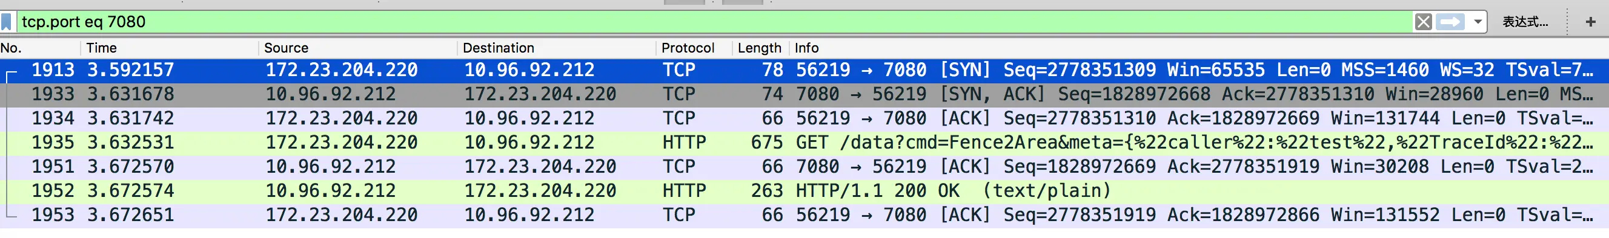Click time value 3.631678
Viewport: 1609px width, 238px height.
(130, 95)
